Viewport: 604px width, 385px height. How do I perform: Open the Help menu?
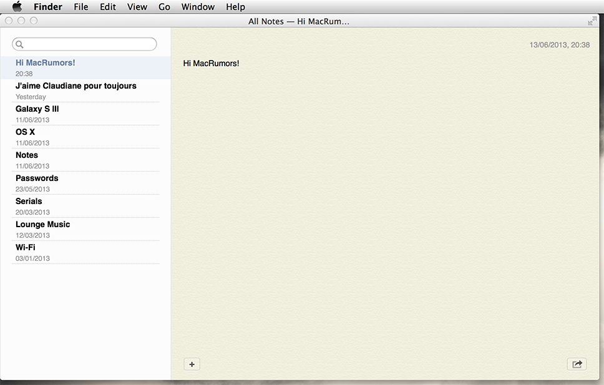235,6
